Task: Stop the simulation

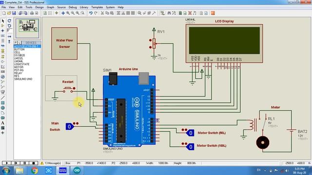Action: [x=34, y=163]
